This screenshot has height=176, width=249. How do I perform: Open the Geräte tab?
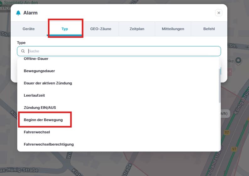29,29
